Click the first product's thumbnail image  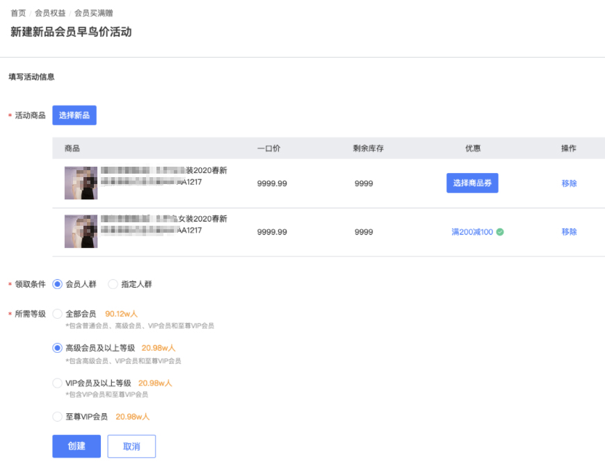[81, 183]
